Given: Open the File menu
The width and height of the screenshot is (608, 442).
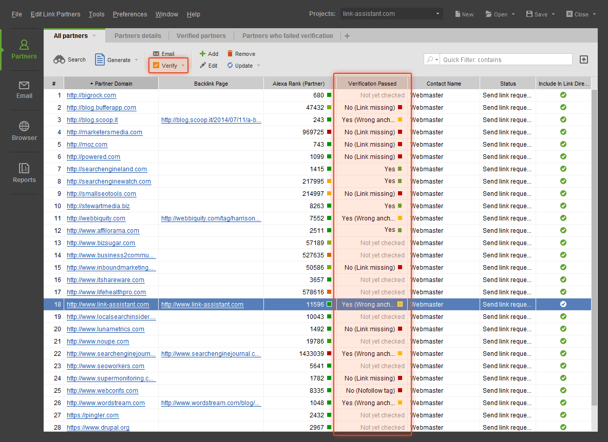Looking at the screenshot, I should [x=16, y=14].
